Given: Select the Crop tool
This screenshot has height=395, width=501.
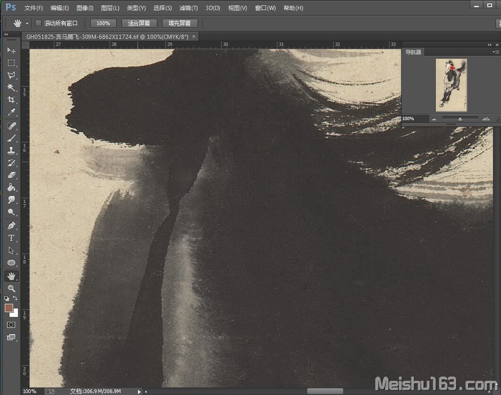Looking at the screenshot, I should click(x=11, y=100).
